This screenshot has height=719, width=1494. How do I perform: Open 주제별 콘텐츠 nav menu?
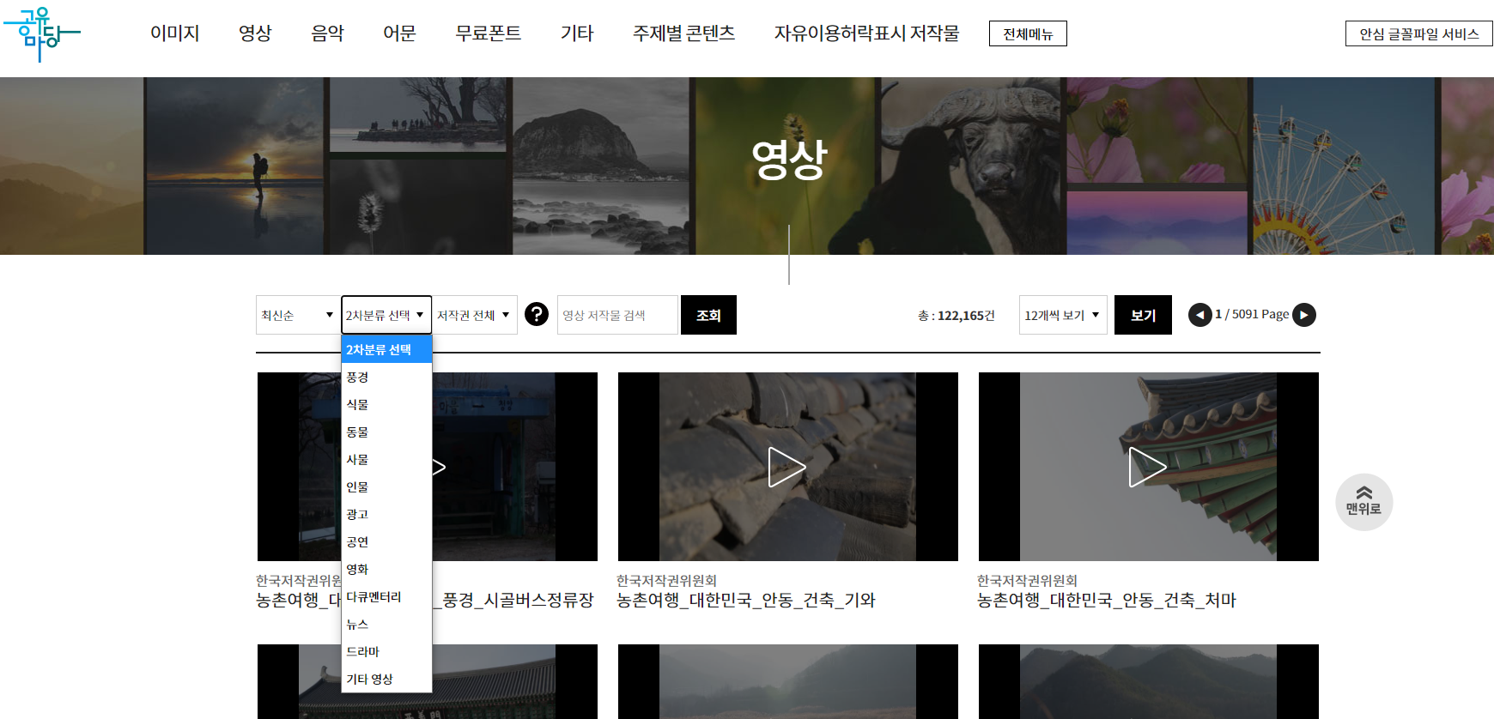[x=683, y=33]
